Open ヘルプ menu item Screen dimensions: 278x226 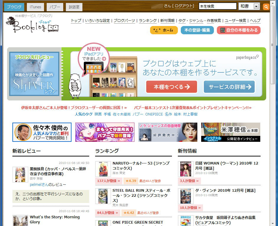[255, 21]
